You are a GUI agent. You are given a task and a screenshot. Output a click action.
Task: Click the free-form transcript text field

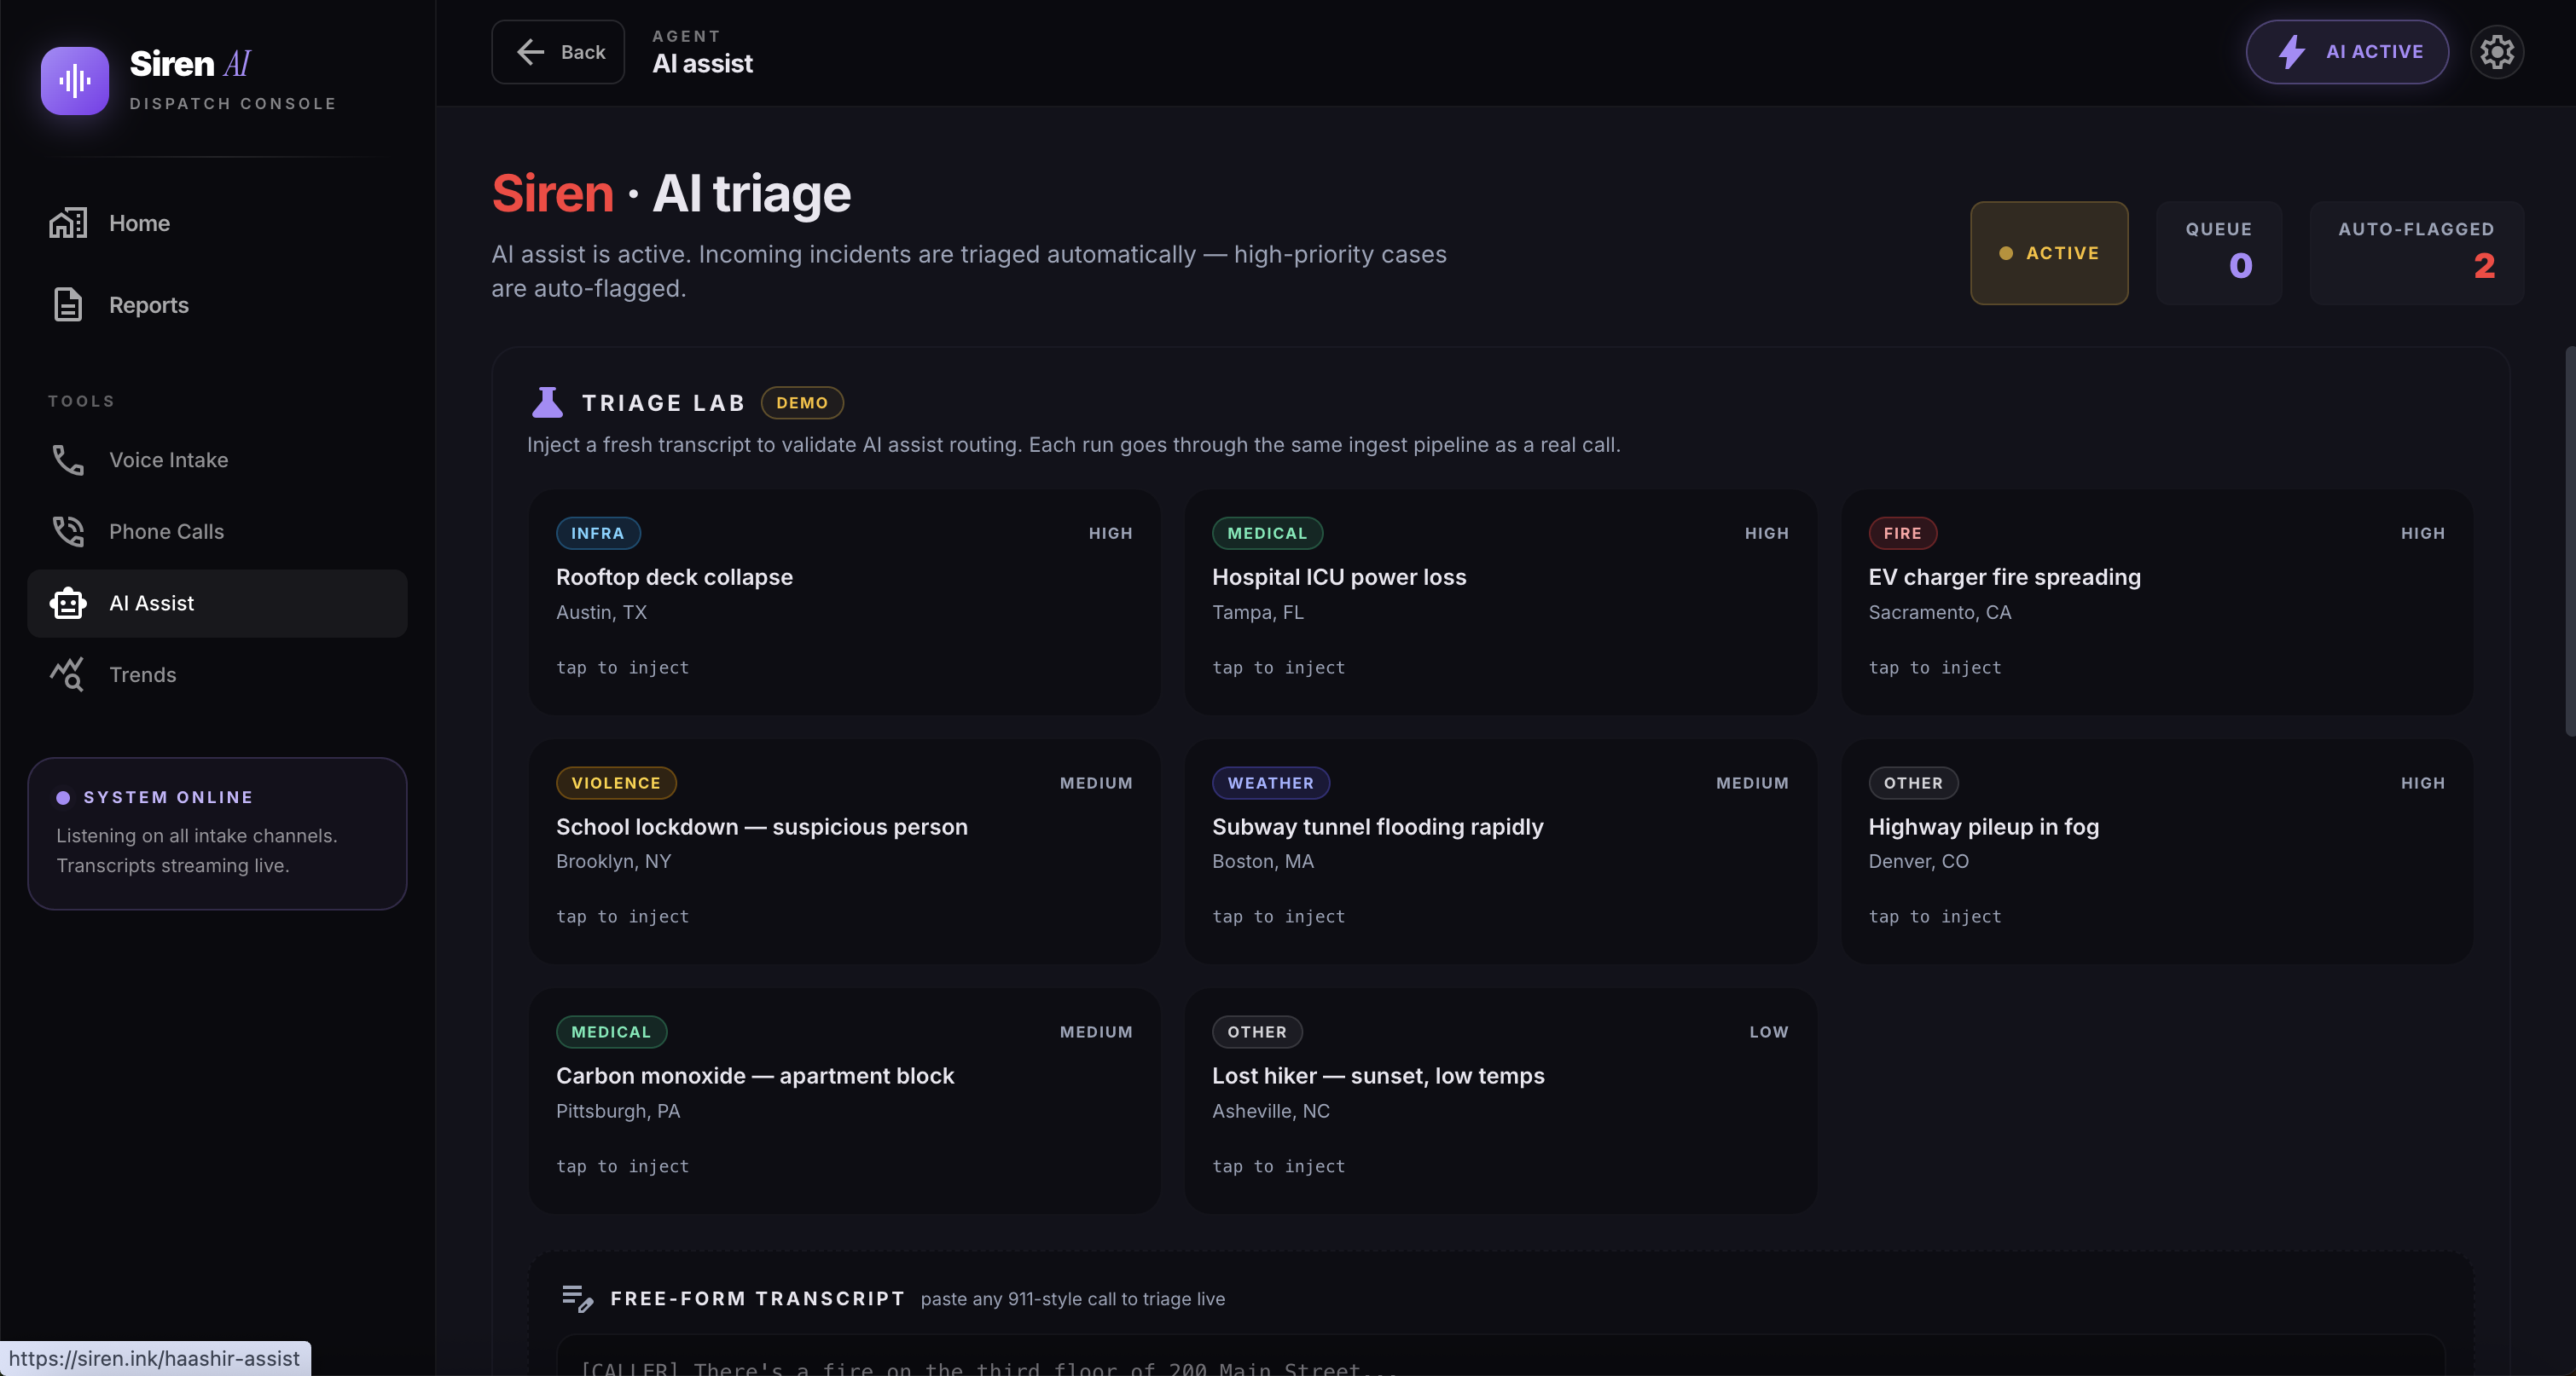click(1500, 1359)
